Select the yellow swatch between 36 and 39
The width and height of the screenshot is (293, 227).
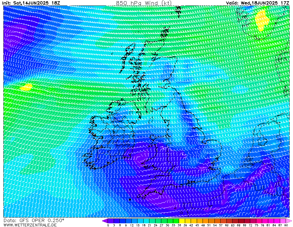tap(182, 221)
